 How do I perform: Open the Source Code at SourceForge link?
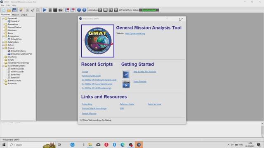pyautogui.click(x=94, y=109)
